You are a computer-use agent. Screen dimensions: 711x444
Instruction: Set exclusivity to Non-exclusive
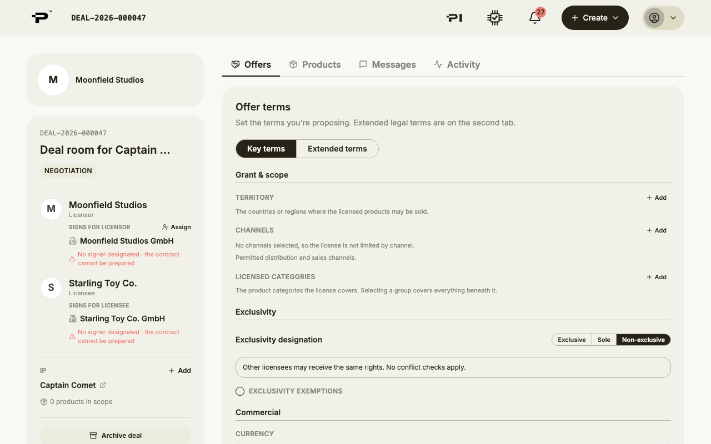coord(643,340)
